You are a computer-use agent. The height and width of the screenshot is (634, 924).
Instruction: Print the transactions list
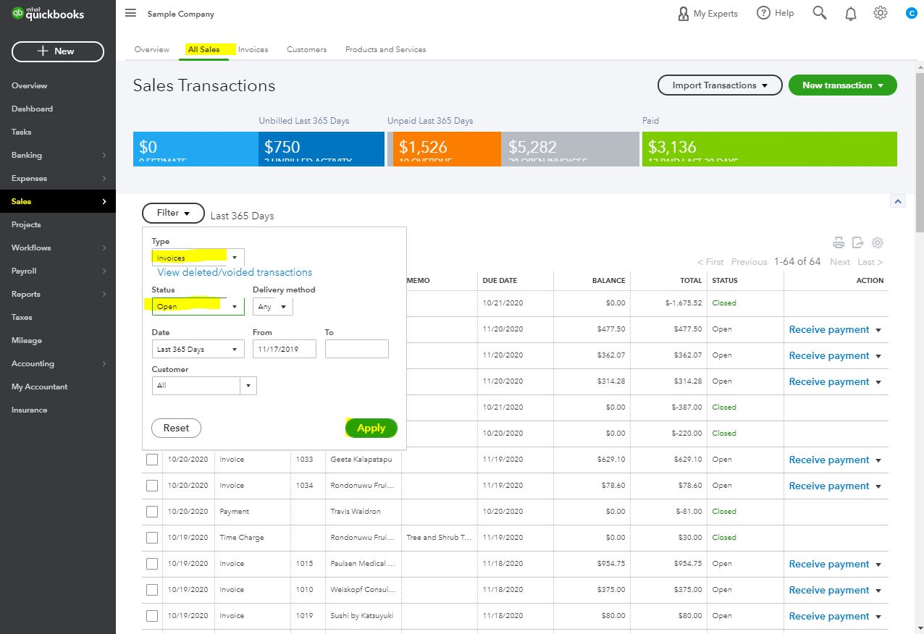tap(839, 242)
